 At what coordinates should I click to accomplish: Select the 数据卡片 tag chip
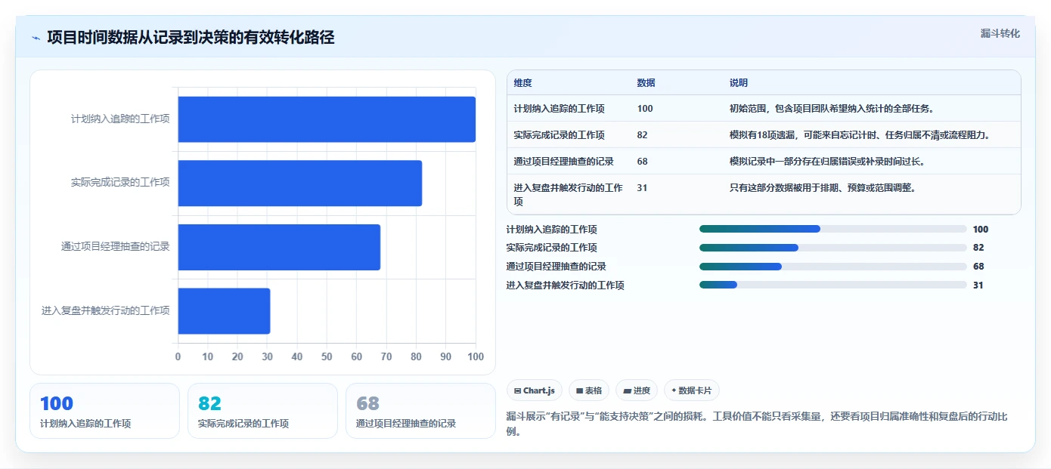click(692, 390)
